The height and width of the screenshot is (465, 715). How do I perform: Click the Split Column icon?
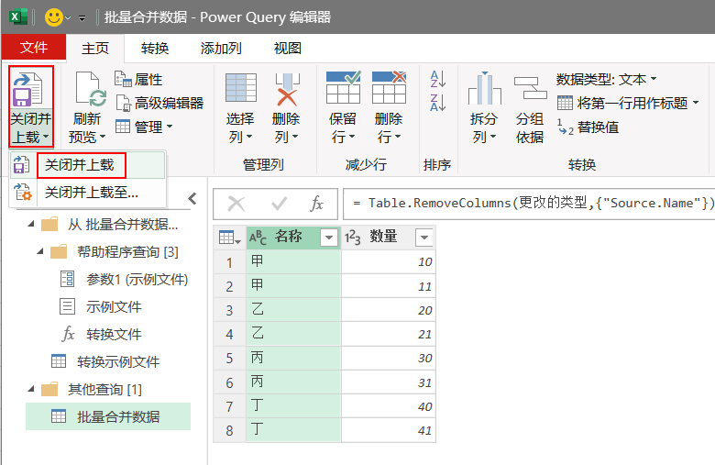click(484, 88)
